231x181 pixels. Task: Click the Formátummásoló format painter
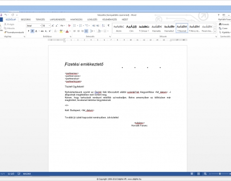[x=14, y=32]
